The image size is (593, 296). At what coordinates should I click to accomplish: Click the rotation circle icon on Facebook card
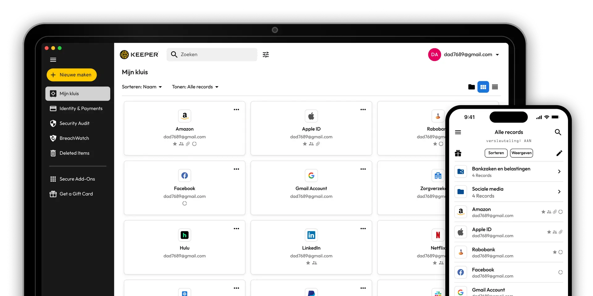pos(185,203)
